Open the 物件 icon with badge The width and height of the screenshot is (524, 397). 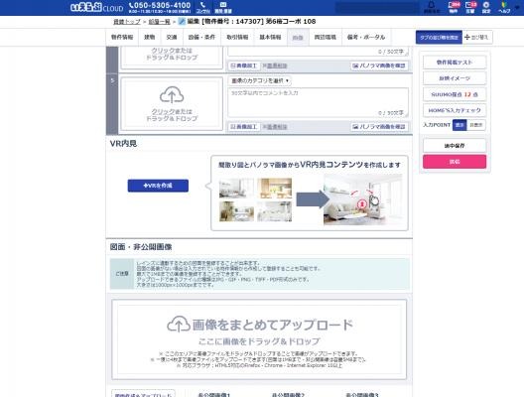[x=454, y=7]
